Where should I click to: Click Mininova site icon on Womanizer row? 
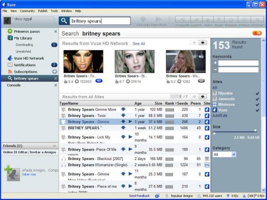pyautogui.click(x=207, y=165)
